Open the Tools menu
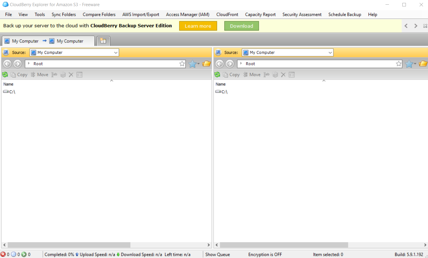Viewport: 428px width, 258px height. [x=40, y=15]
